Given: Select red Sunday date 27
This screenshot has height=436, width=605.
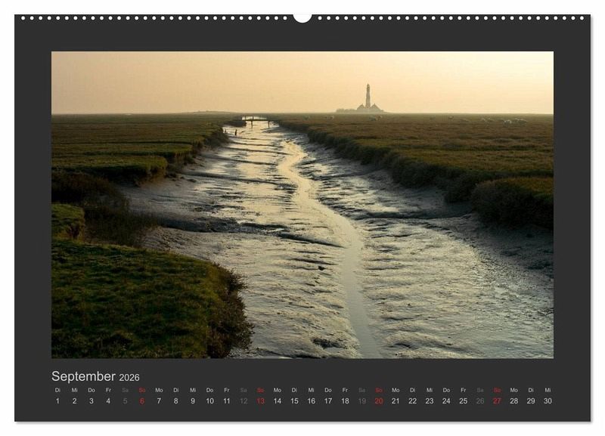Looking at the screenshot, I should pyautogui.click(x=497, y=401).
